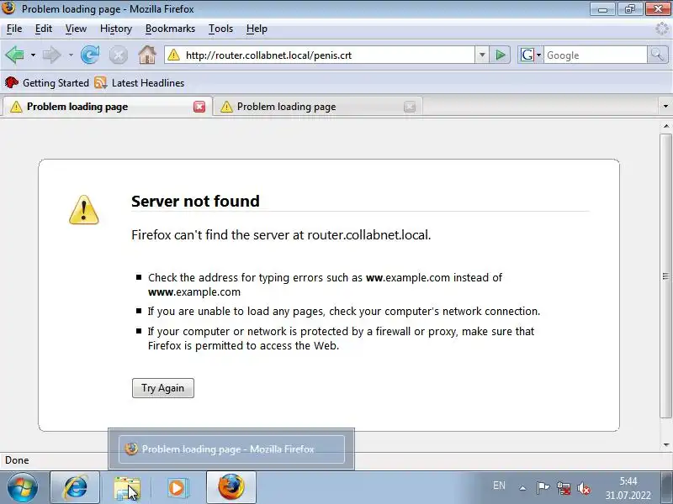Click the Firefox taskbar button
This screenshot has height=504, width=673.
coord(231,487)
